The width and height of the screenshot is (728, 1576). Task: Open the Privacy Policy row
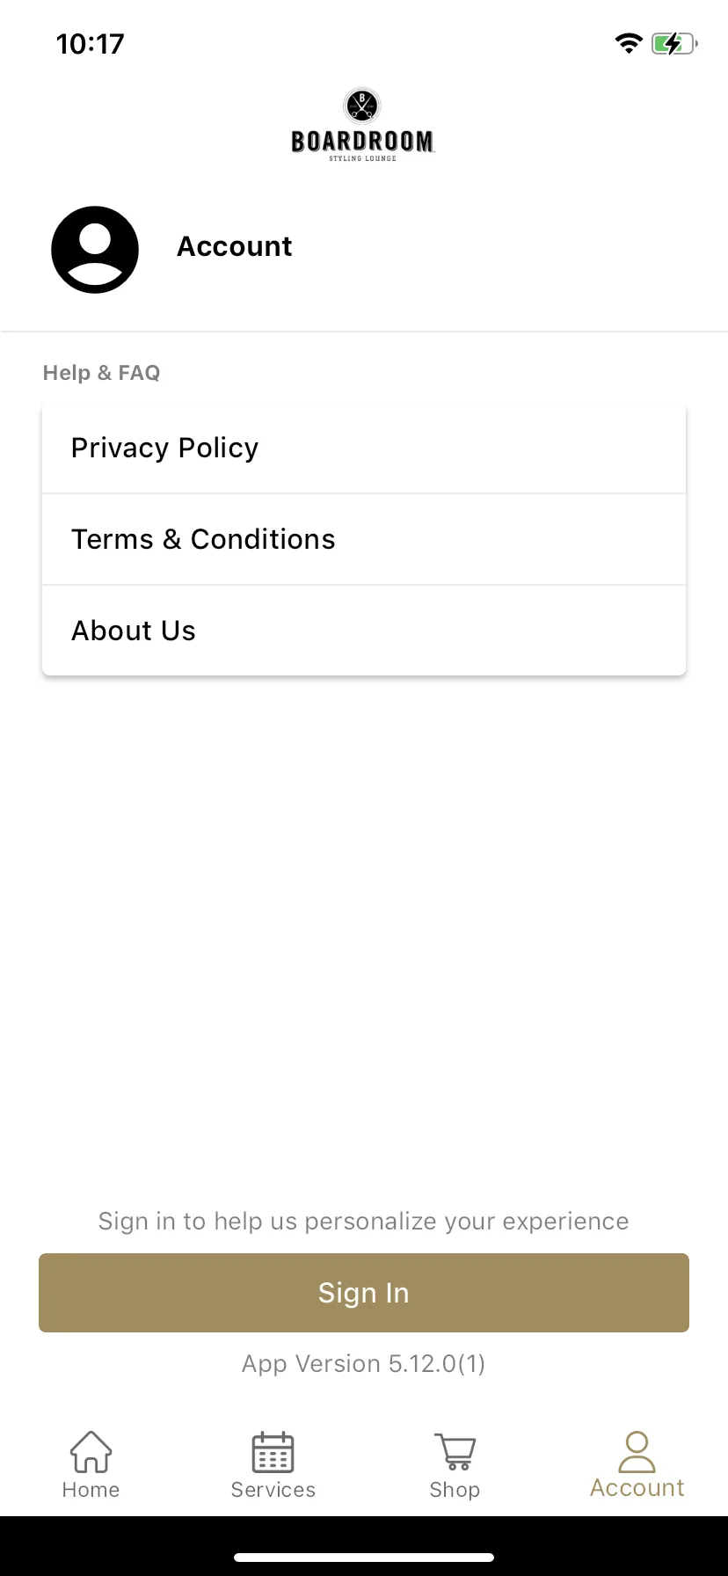click(x=364, y=448)
